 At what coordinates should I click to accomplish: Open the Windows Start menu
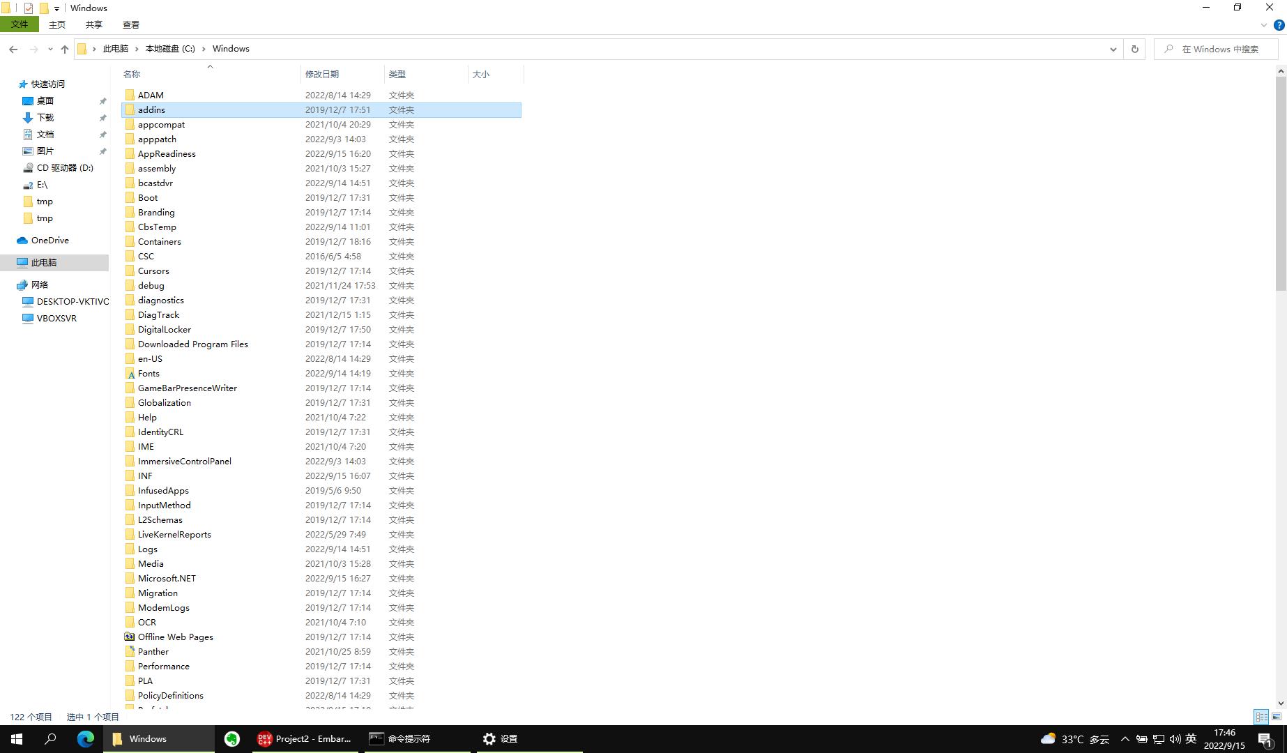tap(17, 739)
